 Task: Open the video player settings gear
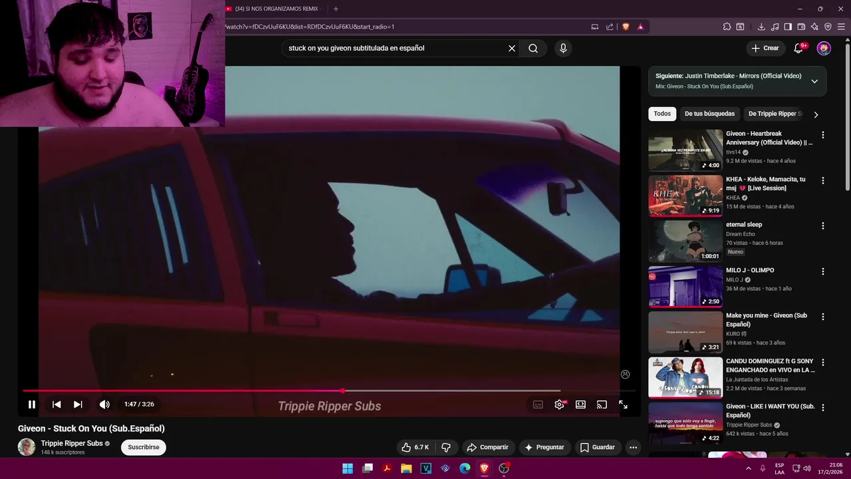(560, 404)
